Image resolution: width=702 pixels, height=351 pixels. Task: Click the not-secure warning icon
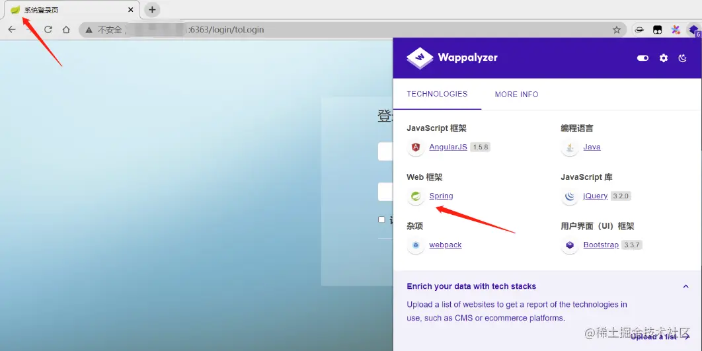coord(89,30)
